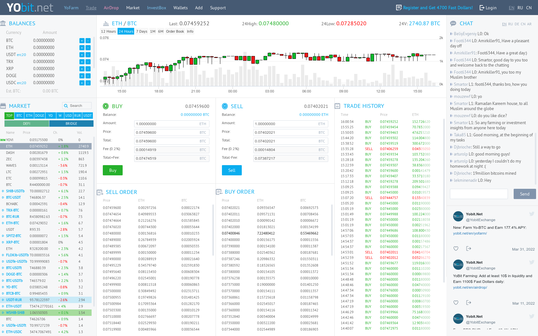
Task: Open the yobit.net/en/yofarm/ tweet link
Action: pos(470,233)
